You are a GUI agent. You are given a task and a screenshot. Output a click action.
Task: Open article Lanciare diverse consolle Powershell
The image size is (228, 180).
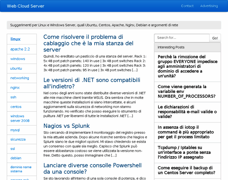[92, 169]
